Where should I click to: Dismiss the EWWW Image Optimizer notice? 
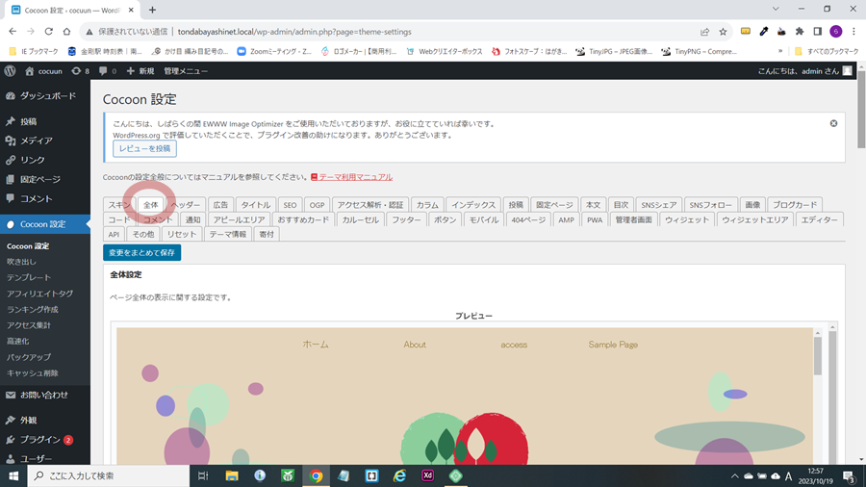833,123
